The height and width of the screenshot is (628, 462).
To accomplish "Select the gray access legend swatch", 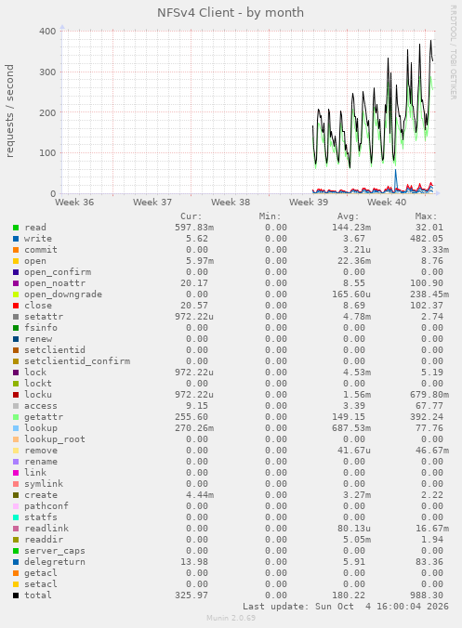I will 16,406.
